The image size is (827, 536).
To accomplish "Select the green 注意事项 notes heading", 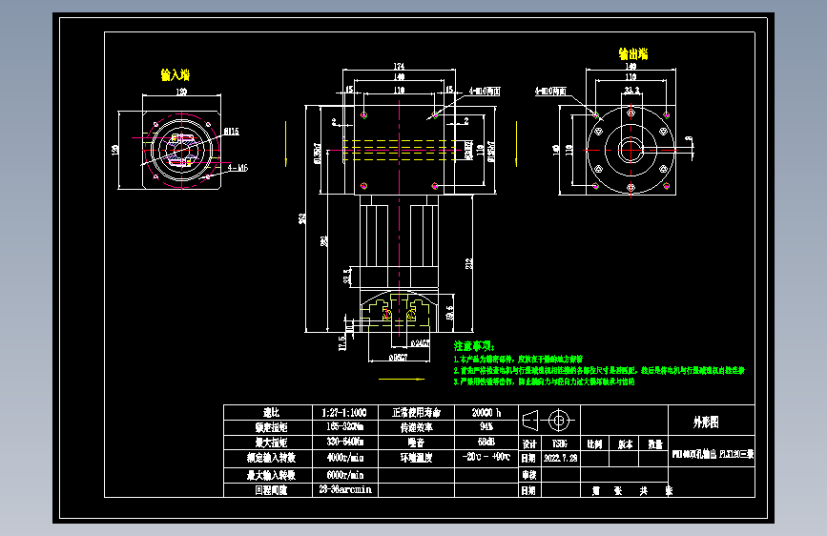I will 474,346.
